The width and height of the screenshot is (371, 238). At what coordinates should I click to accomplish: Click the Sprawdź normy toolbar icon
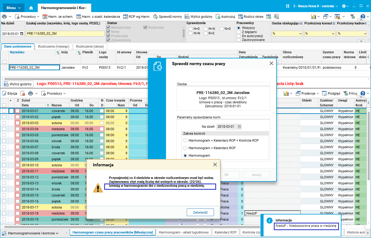point(156,17)
